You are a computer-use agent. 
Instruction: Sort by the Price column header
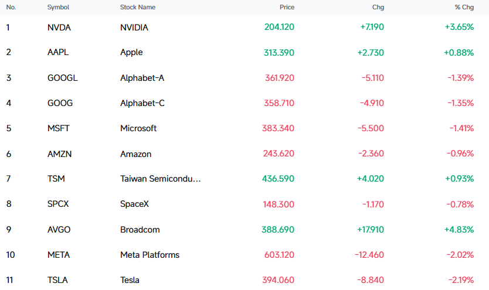pos(287,7)
